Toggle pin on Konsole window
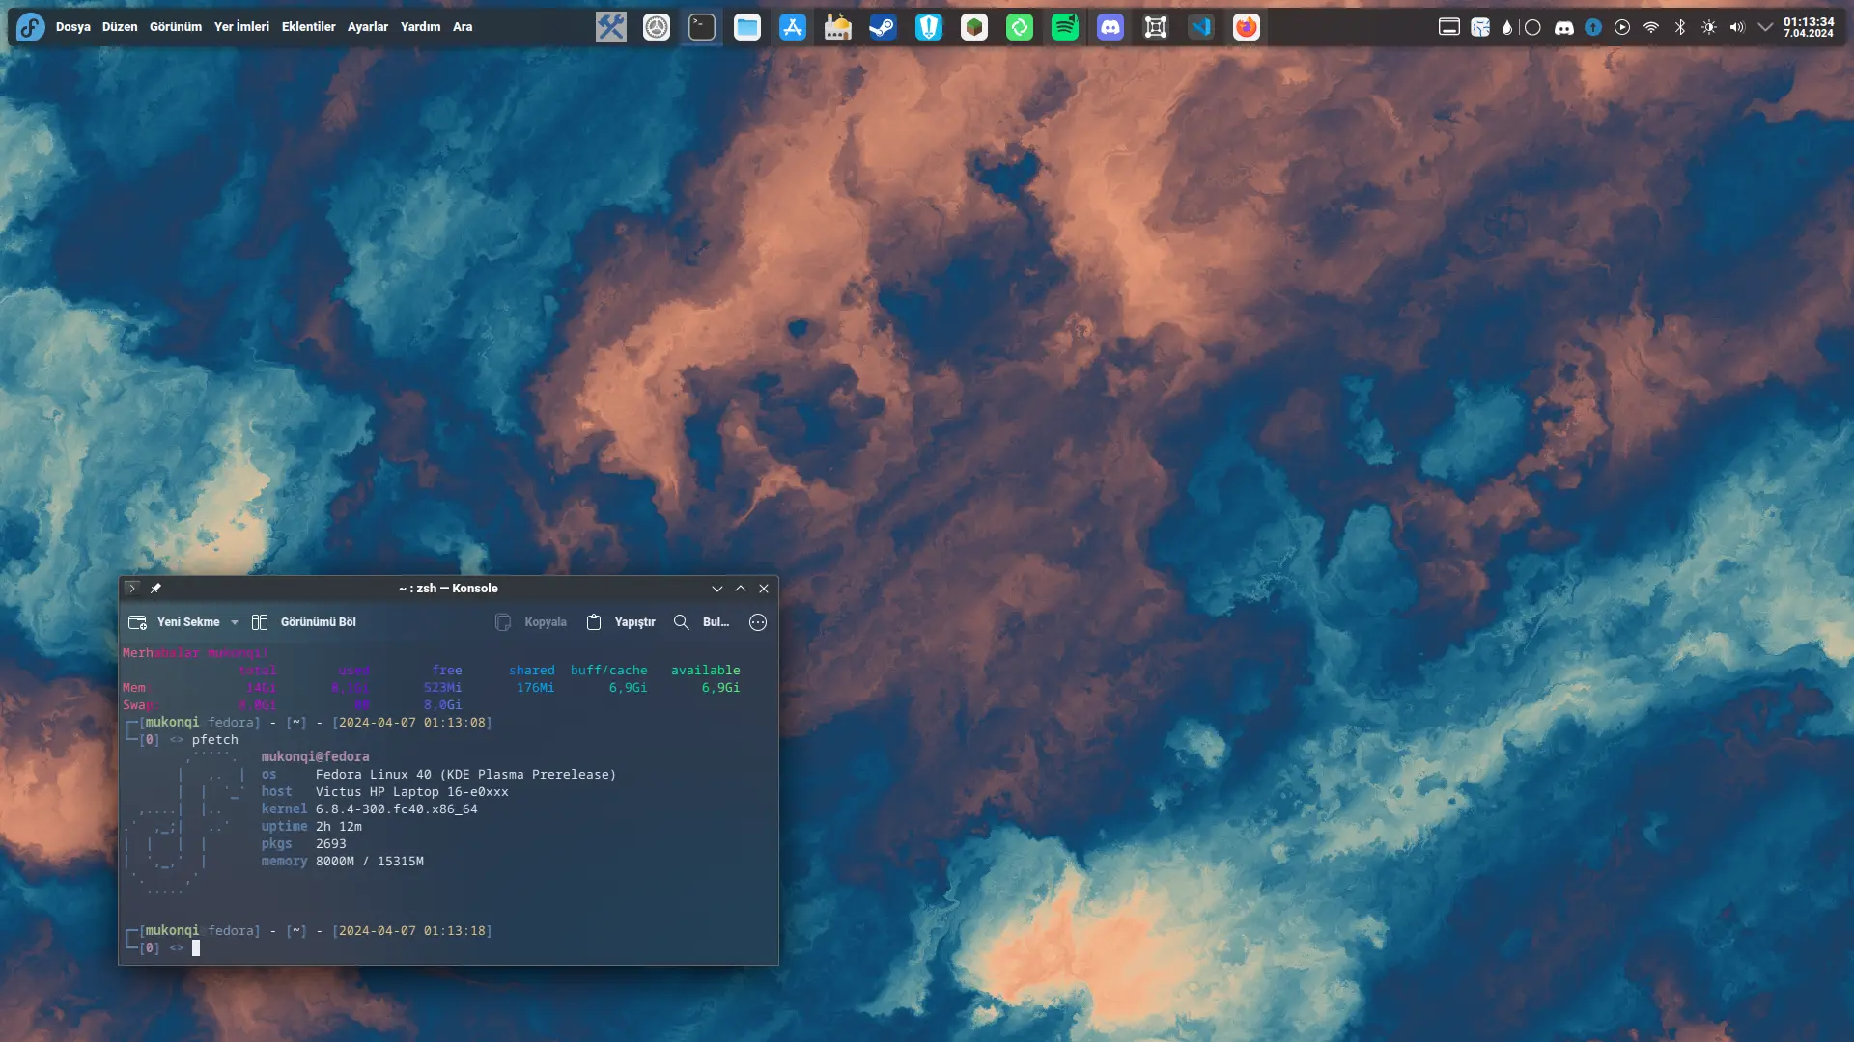 point(155,588)
